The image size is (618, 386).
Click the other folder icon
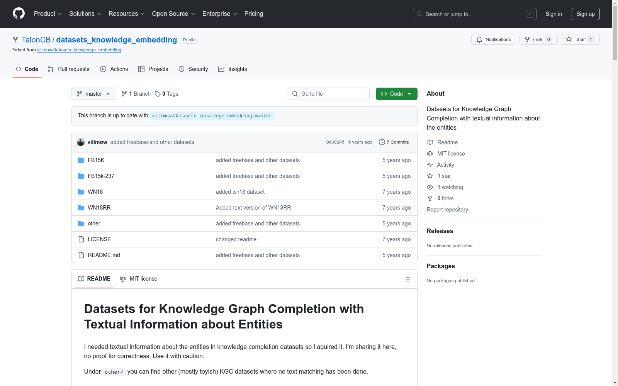pyautogui.click(x=81, y=223)
